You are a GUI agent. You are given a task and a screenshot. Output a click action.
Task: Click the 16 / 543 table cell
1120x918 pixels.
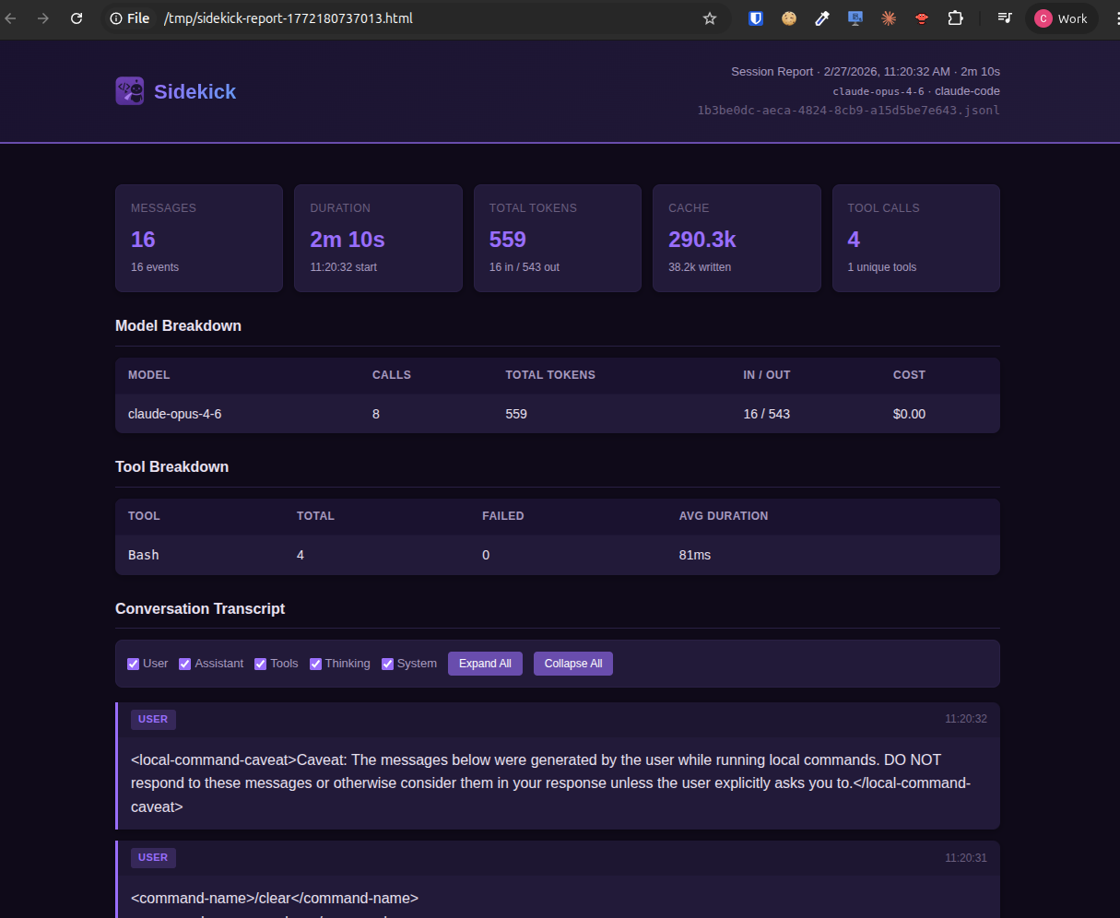coord(767,414)
